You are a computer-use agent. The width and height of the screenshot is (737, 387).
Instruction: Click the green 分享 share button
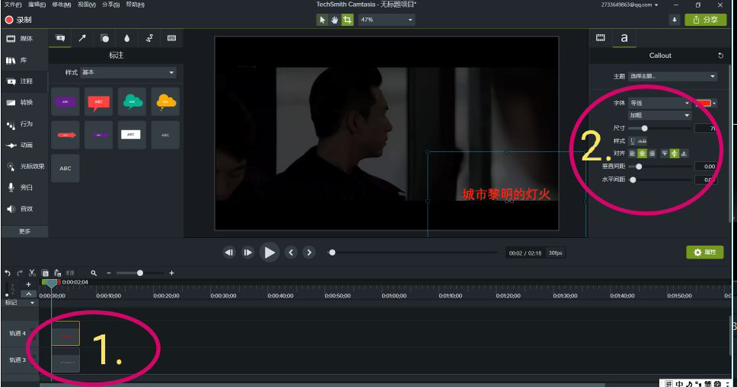coord(706,20)
